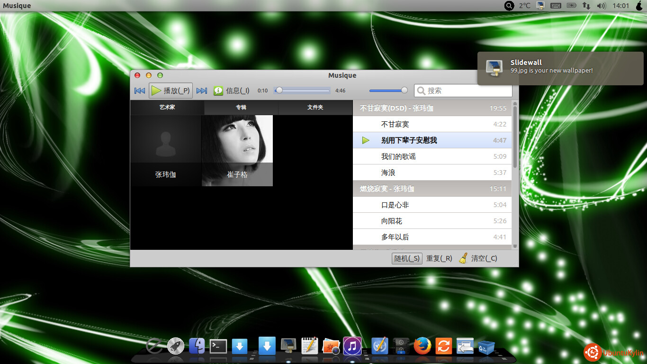Click the 清空 broom icon to clear the playlist

pos(463,258)
